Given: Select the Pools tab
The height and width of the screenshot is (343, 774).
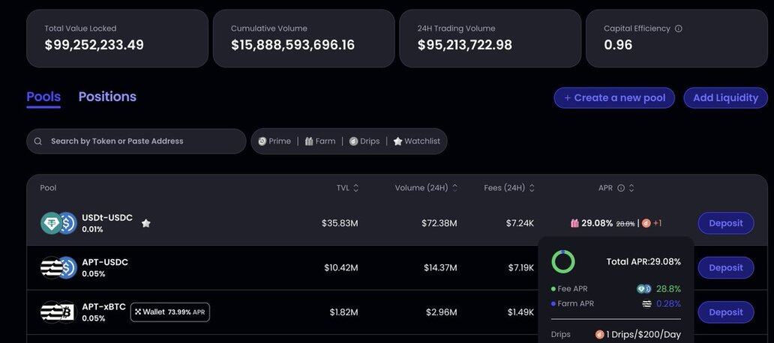Looking at the screenshot, I should point(43,97).
